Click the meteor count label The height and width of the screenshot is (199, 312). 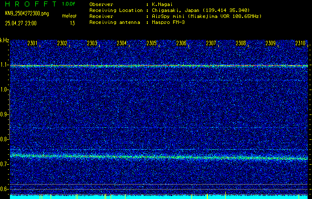point(69,16)
